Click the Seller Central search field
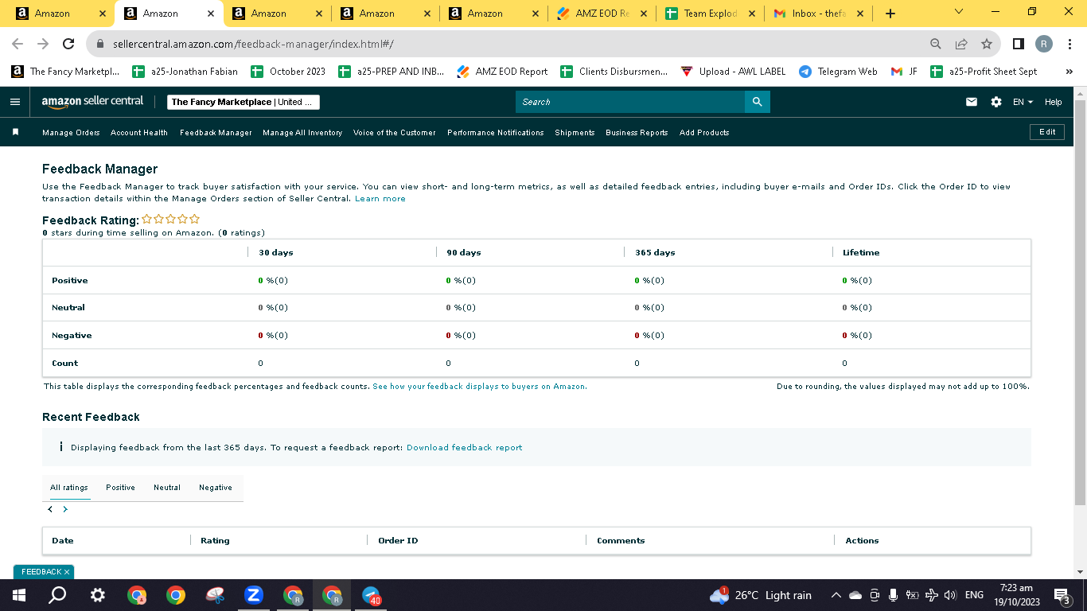 (x=630, y=102)
